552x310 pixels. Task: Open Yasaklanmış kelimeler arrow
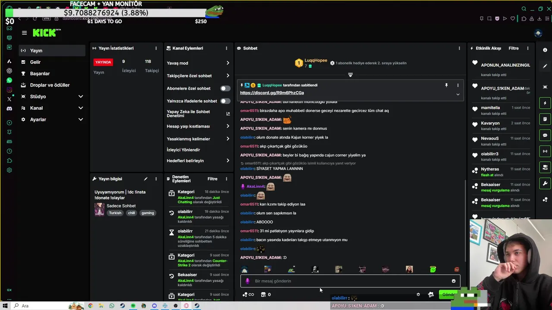(x=228, y=139)
